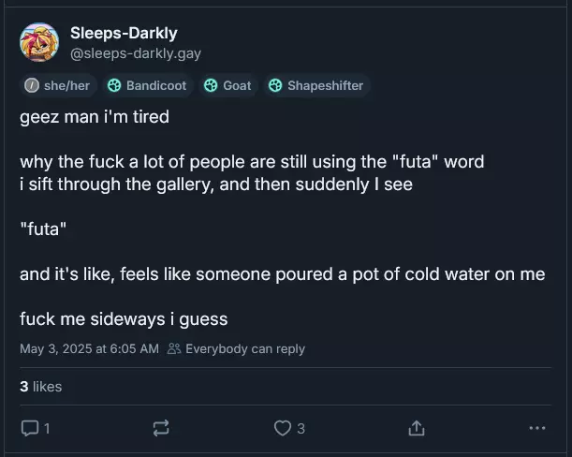Click the Shapeshifter label's round icon
This screenshot has width=572, height=457.
coord(275,85)
